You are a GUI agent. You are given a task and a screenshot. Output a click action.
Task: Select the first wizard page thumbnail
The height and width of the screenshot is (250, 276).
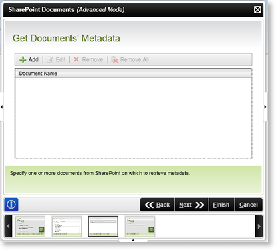coord(30,227)
